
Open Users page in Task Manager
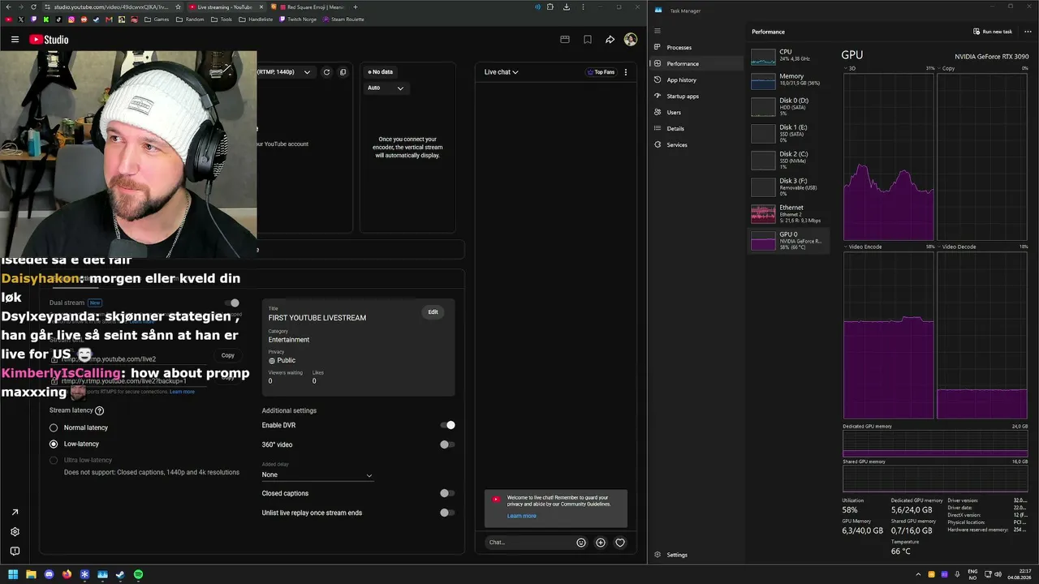pos(698,113)
